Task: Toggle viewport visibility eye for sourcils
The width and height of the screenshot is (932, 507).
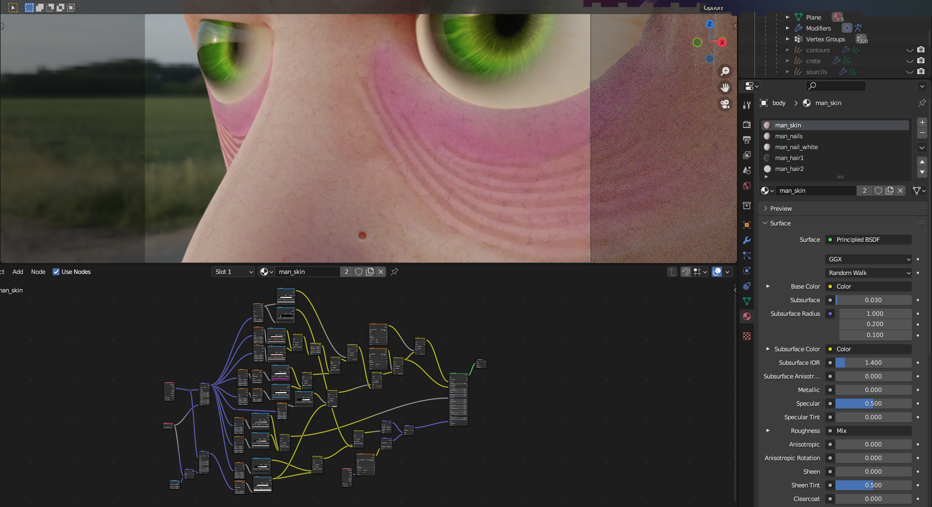Action: tap(910, 72)
